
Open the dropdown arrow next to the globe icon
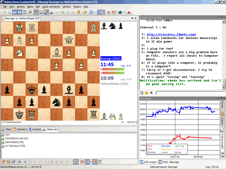click(124, 12)
